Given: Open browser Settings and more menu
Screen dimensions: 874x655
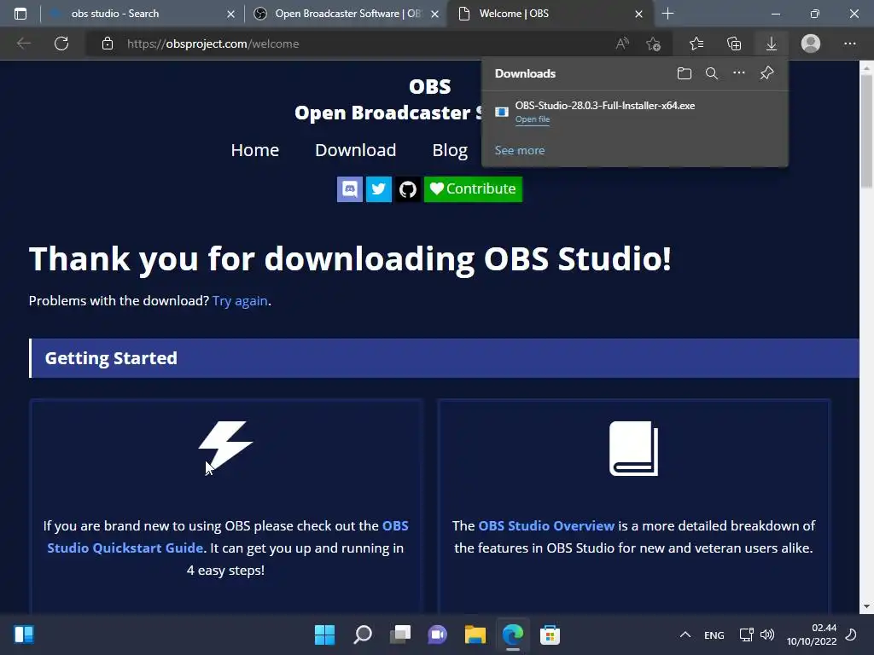Looking at the screenshot, I should pos(849,43).
